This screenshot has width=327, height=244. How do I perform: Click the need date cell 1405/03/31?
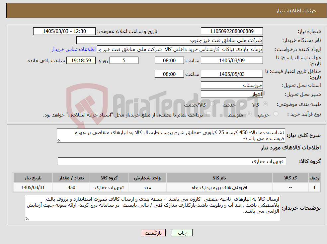pos(33,187)
